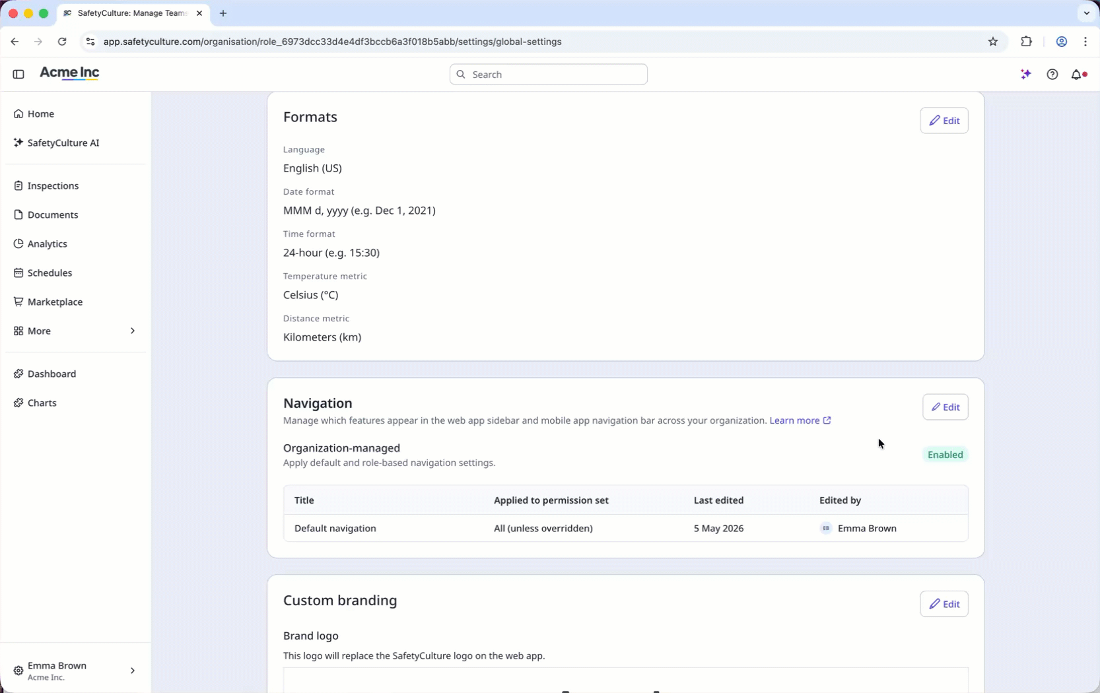Go forward with browser forward arrow
Screen dimensions: 1100x693
[x=38, y=42]
